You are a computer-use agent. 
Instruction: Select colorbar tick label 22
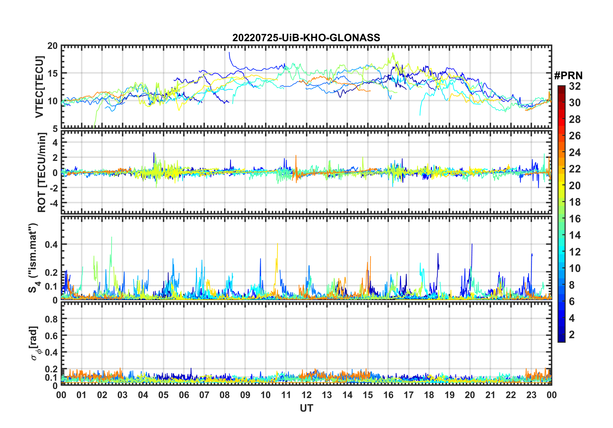point(575,169)
